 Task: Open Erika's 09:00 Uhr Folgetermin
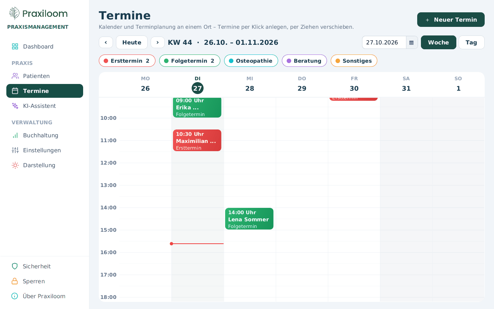point(197,107)
